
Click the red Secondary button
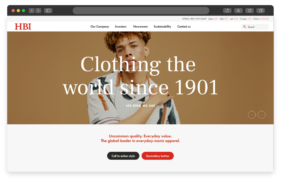pos(157,156)
